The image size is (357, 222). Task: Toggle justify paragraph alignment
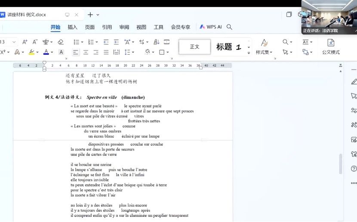coord(105,52)
